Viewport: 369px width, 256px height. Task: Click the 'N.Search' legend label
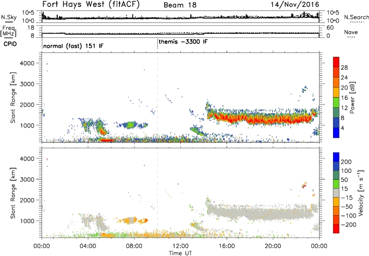pos(356,17)
